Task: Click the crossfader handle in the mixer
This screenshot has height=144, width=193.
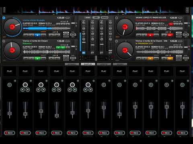Action: coord(96,58)
